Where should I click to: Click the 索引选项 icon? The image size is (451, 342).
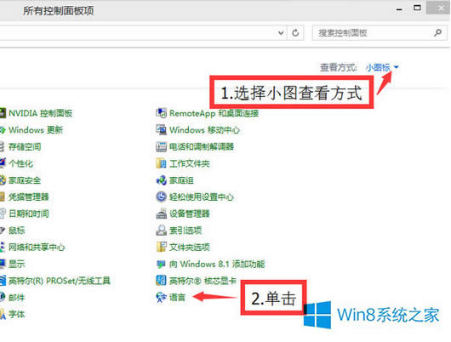click(x=161, y=231)
